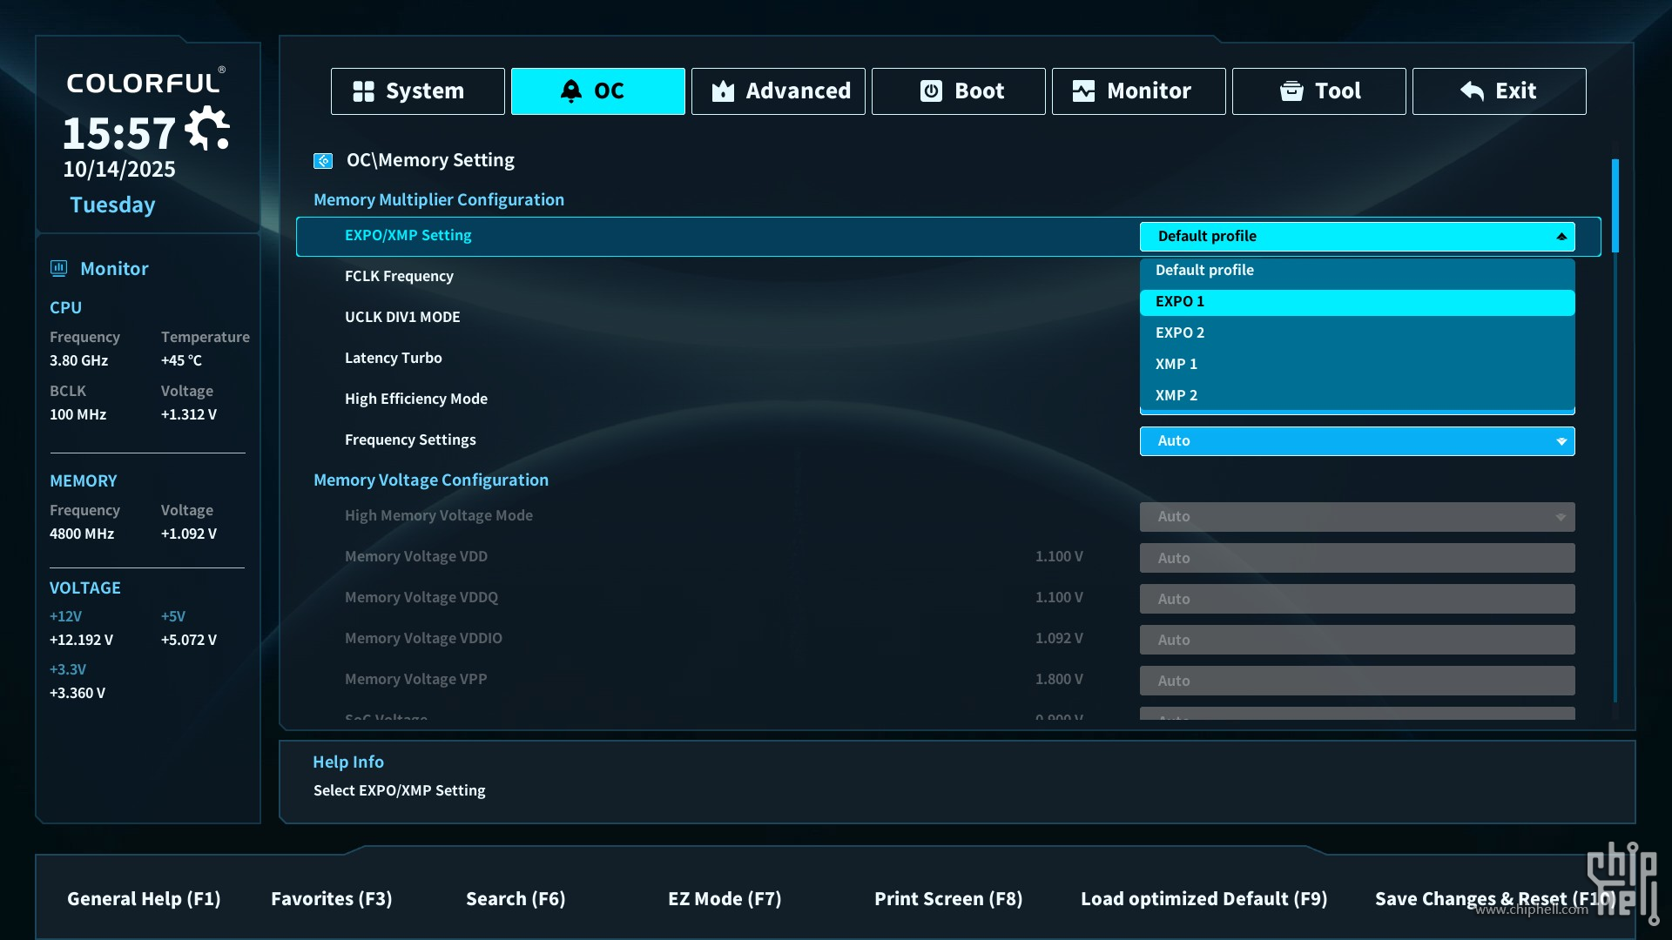This screenshot has width=1672, height=940.
Task: Click the Boot tab power icon
Action: click(931, 91)
